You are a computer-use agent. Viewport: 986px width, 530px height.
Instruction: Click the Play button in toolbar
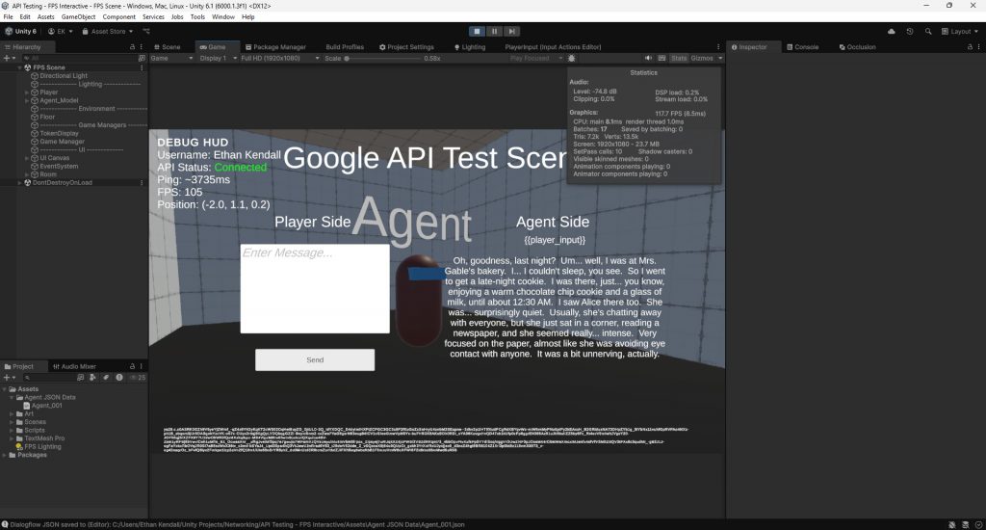(x=476, y=31)
